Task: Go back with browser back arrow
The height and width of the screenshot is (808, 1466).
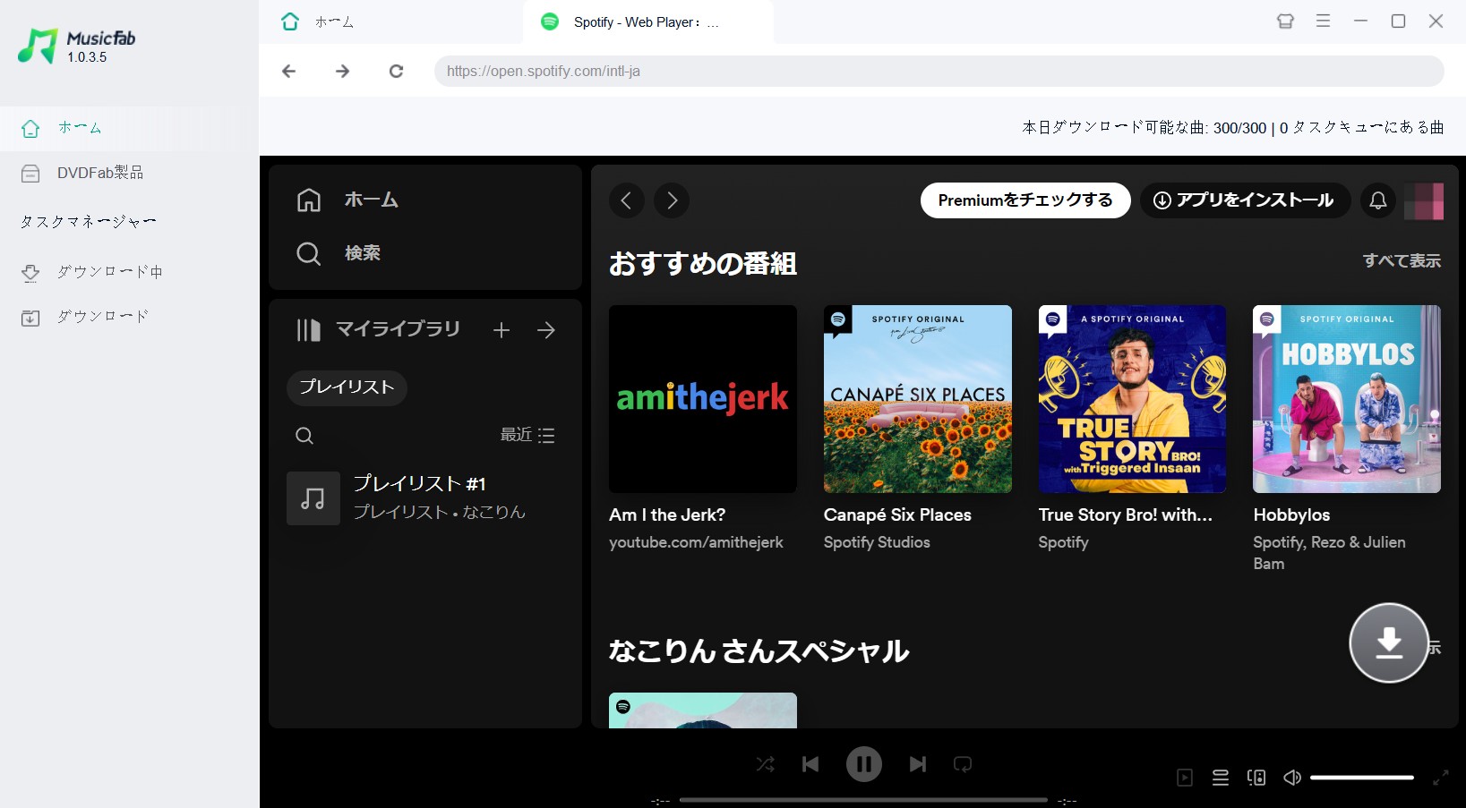Action: (288, 71)
